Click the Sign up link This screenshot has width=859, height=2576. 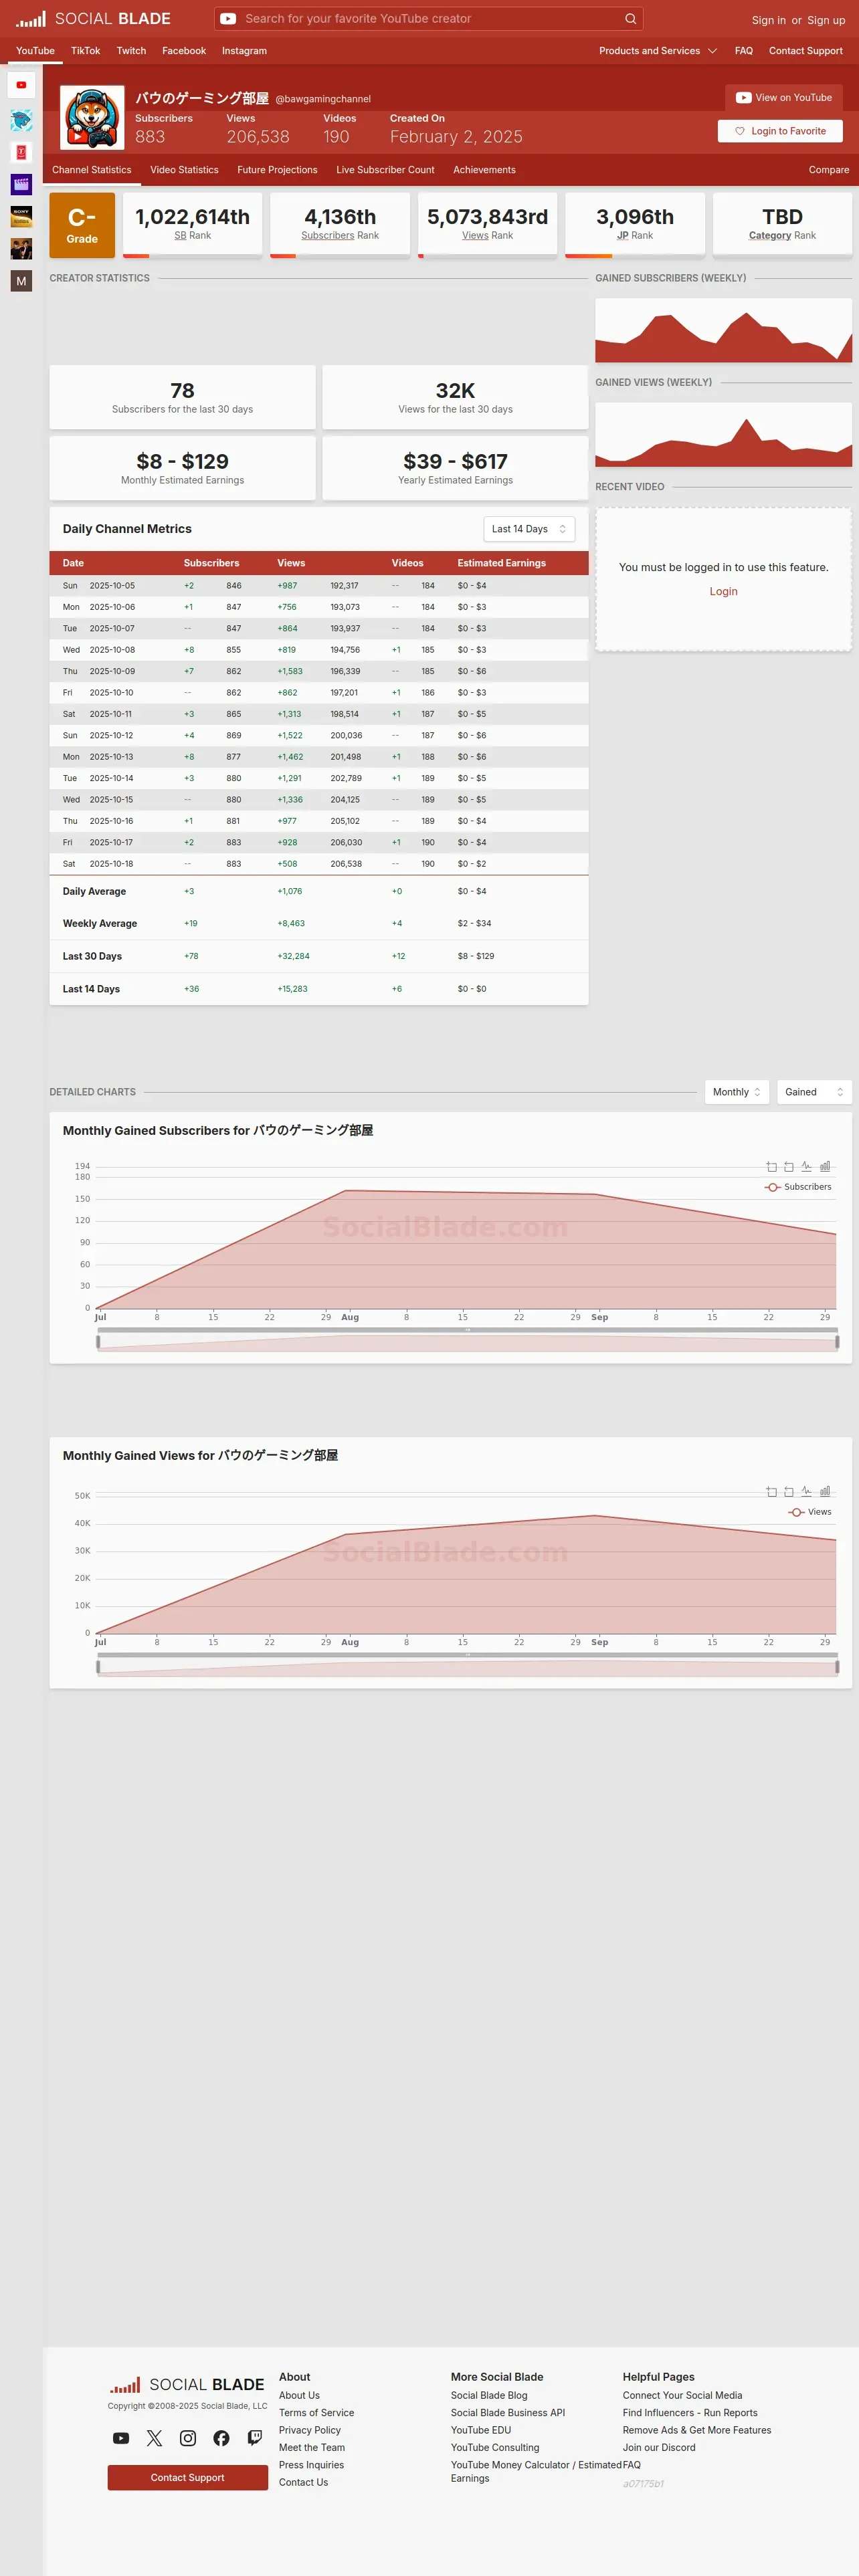(x=826, y=20)
